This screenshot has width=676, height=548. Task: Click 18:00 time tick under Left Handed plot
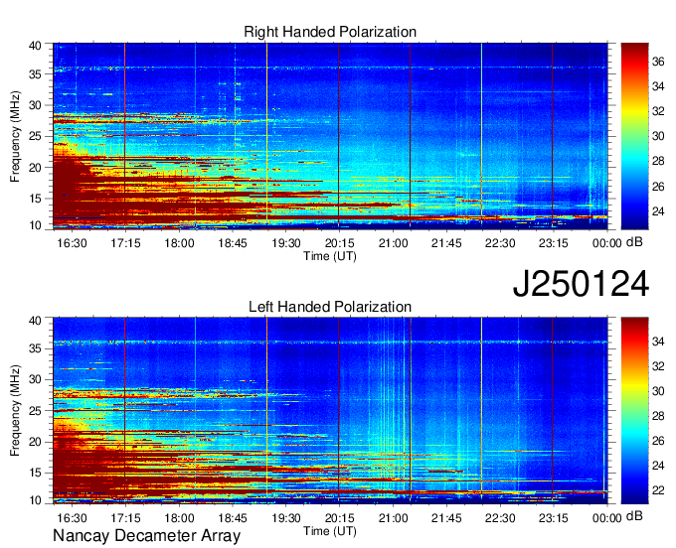click(179, 518)
